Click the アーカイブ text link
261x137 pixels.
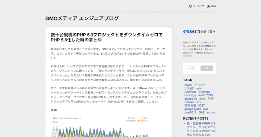tap(198, 6)
